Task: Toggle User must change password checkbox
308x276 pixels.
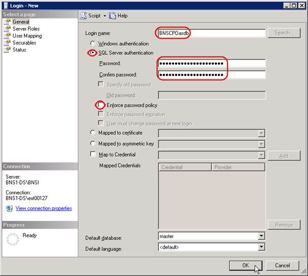Action: [x=101, y=123]
